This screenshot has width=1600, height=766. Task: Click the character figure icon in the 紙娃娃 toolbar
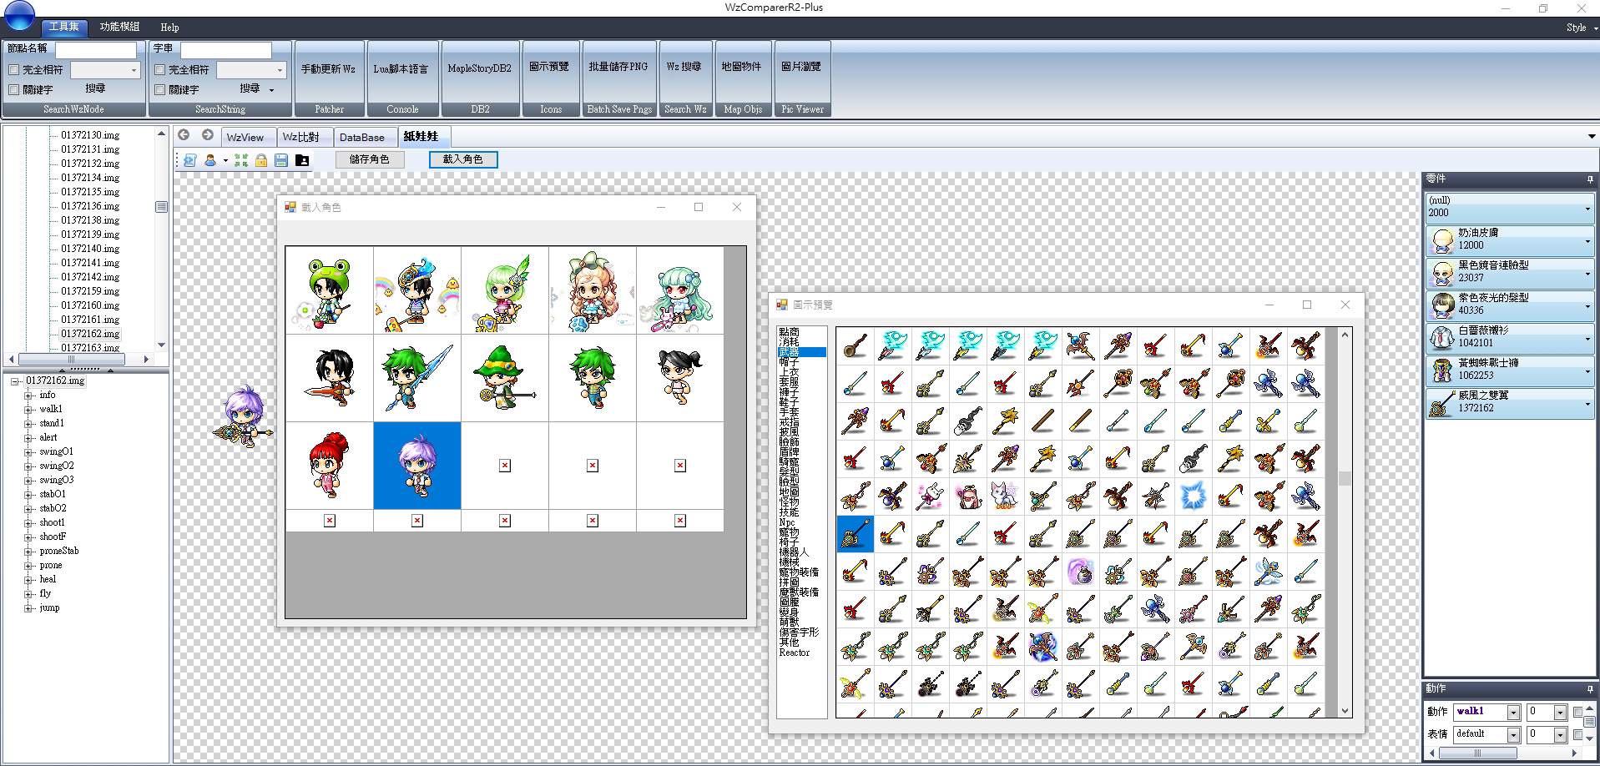pyautogui.click(x=210, y=159)
